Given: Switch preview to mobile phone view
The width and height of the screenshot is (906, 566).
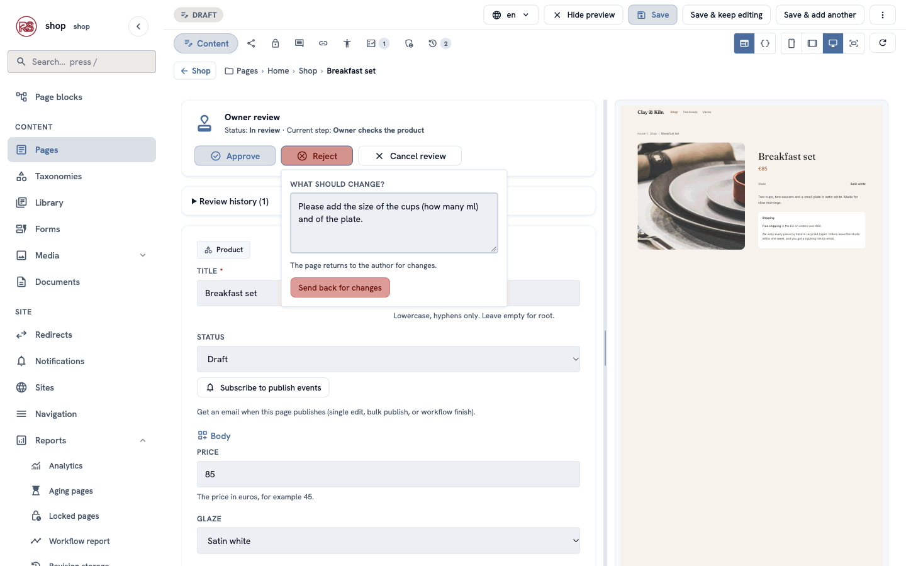Looking at the screenshot, I should click(x=791, y=43).
